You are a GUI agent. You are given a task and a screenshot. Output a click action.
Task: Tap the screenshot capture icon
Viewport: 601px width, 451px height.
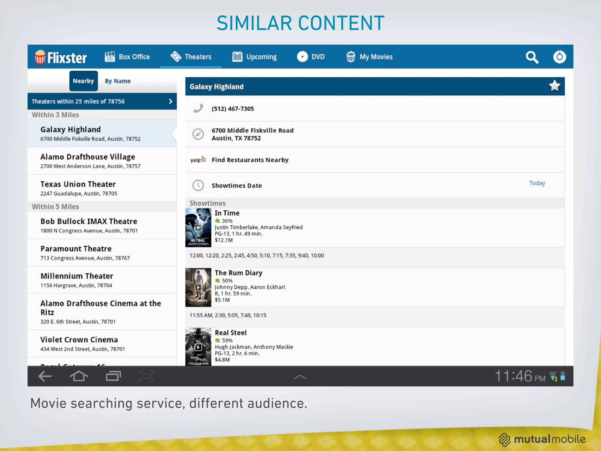coord(146,376)
